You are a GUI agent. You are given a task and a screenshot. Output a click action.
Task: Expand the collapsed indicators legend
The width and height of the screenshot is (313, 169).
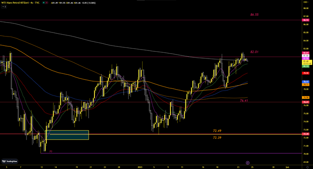pos(4,7)
